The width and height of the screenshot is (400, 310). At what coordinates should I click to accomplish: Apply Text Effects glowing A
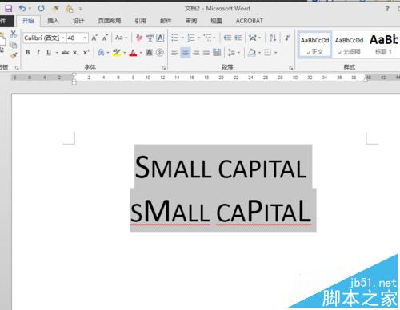[101, 53]
